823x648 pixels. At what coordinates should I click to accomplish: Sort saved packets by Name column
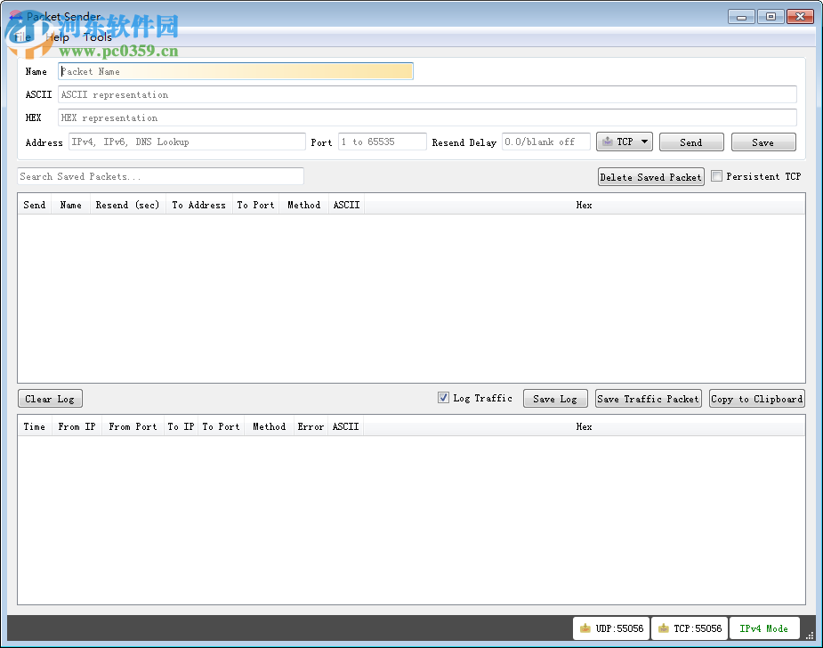tap(71, 205)
